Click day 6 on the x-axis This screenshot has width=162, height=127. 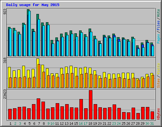pos(34,124)
